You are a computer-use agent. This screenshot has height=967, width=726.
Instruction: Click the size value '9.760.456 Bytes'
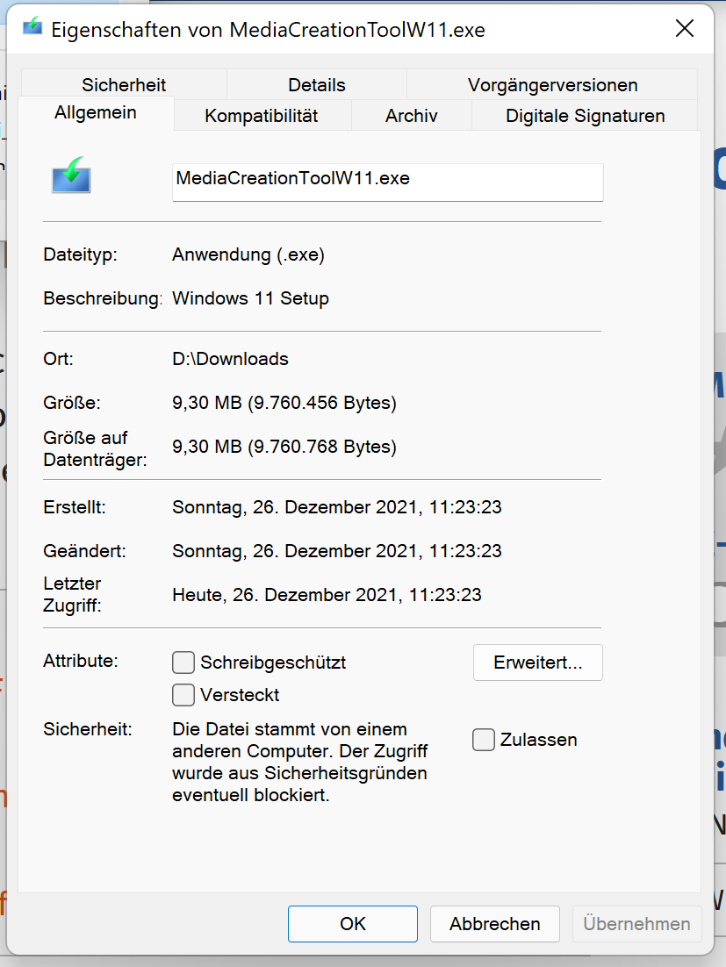(x=321, y=403)
